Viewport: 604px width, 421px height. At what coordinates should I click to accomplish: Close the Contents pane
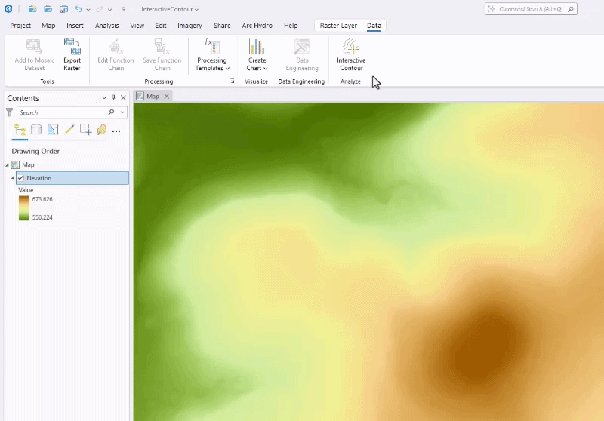[123, 98]
